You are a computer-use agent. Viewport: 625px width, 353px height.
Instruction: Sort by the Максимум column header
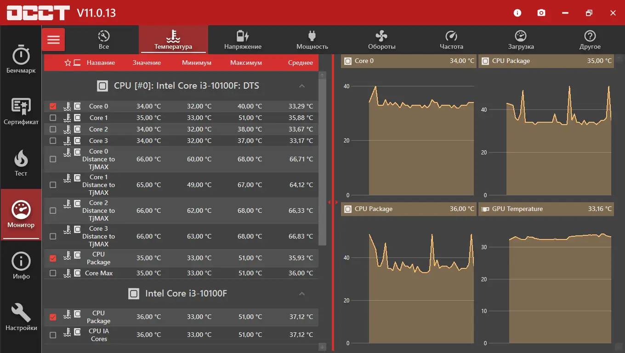click(246, 63)
